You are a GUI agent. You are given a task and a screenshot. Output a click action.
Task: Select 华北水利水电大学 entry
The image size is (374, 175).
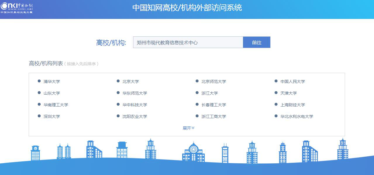pos(297,116)
